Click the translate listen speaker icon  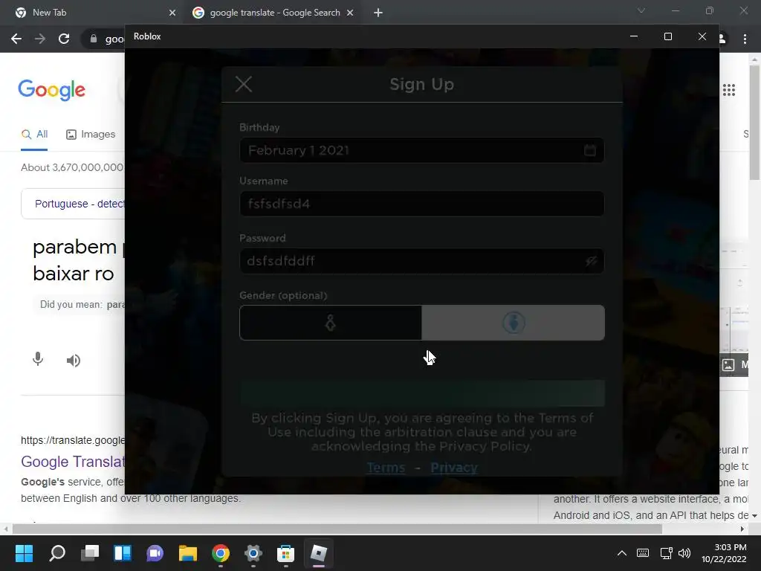[74, 361]
